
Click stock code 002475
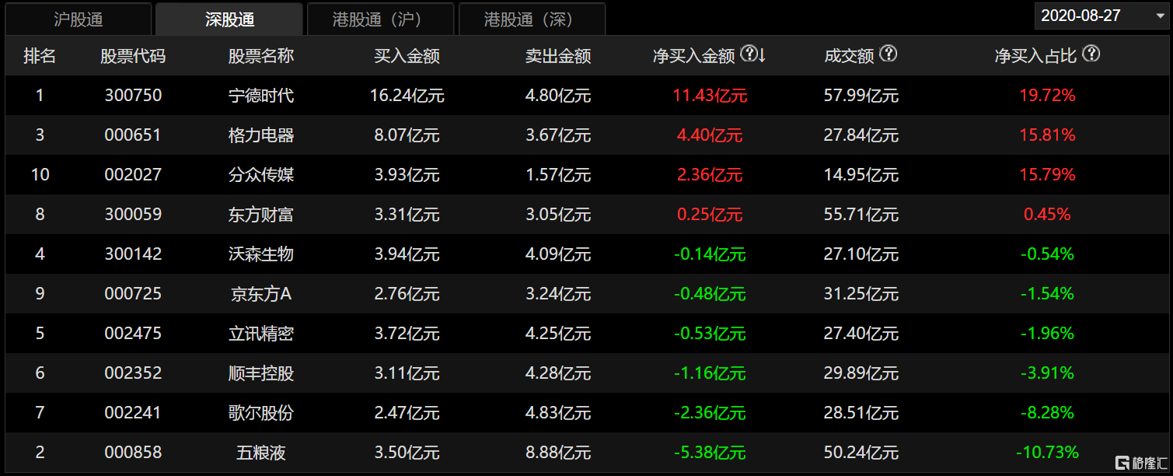coord(133,334)
